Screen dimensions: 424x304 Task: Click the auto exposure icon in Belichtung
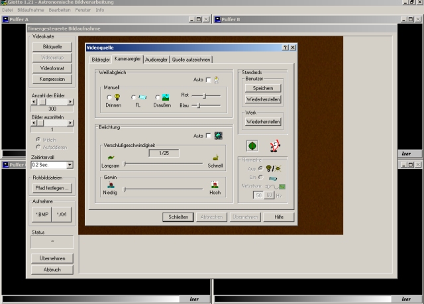(x=218, y=136)
